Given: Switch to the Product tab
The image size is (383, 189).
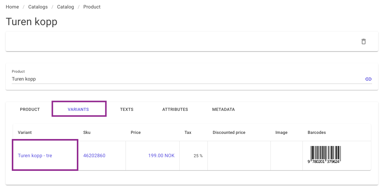Looking at the screenshot, I should coord(30,109).
